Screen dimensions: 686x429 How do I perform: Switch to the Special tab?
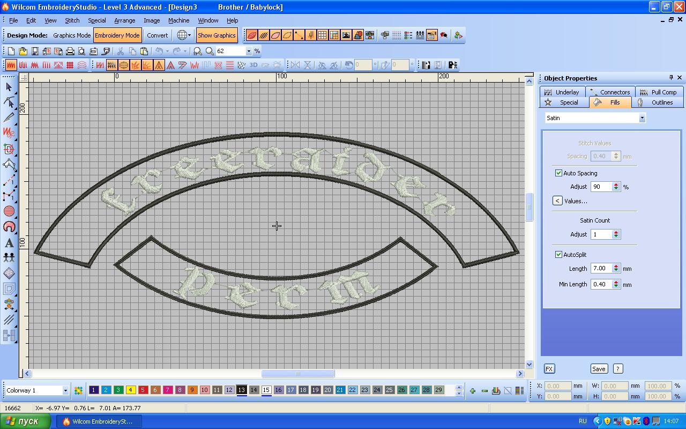[x=564, y=102]
